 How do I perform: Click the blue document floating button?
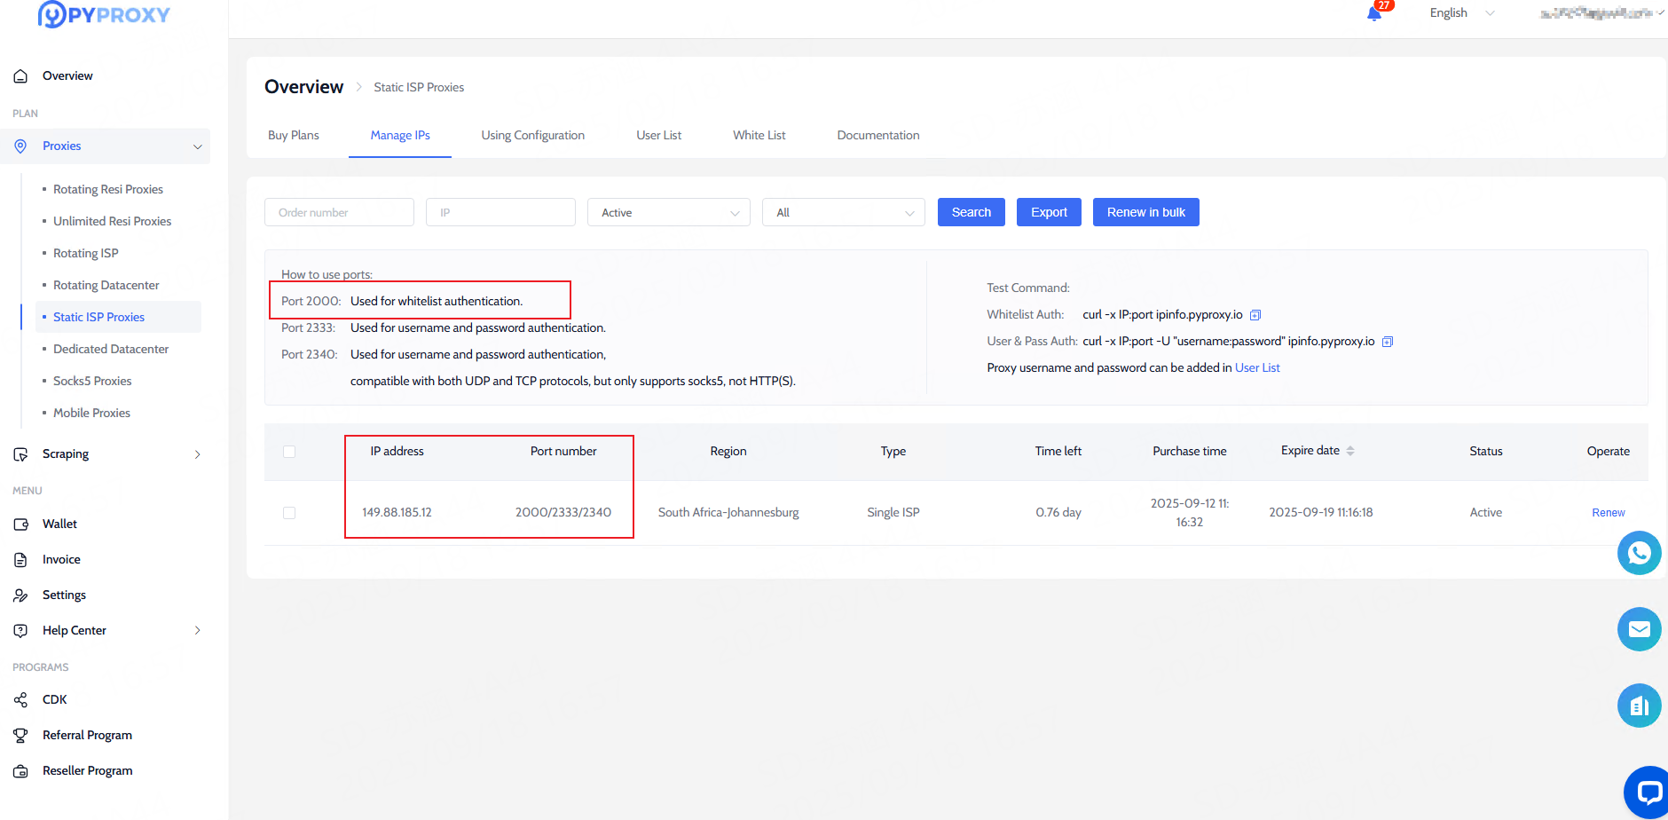[x=1639, y=706]
